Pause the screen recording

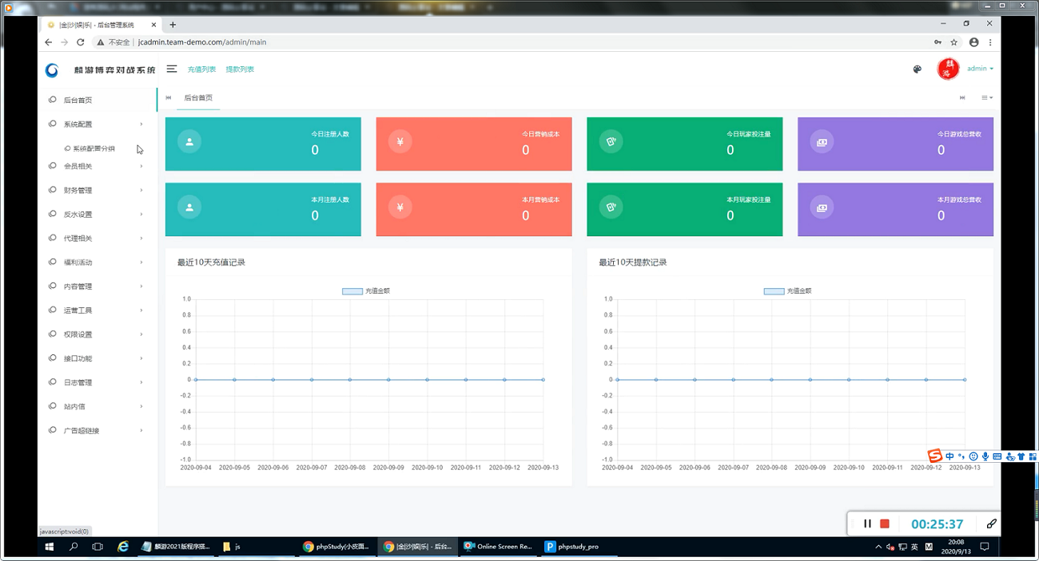pyautogui.click(x=867, y=523)
